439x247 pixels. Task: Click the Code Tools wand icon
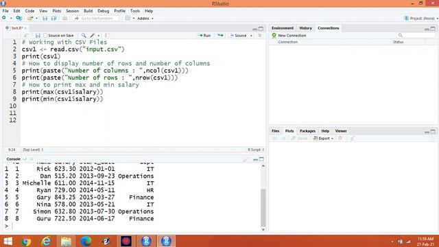(93, 36)
